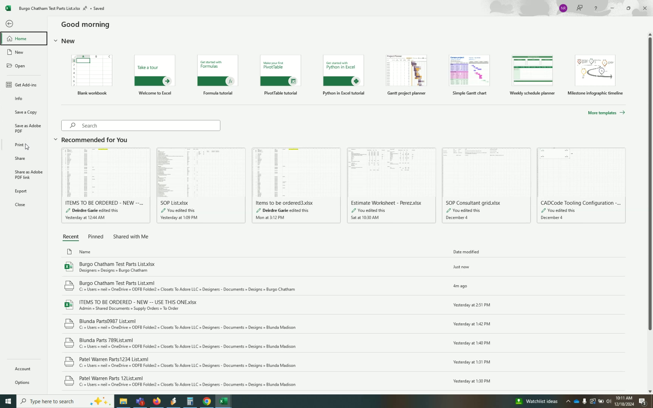Select Home in the backstage sidebar
This screenshot has height=408, width=653.
[x=24, y=39]
